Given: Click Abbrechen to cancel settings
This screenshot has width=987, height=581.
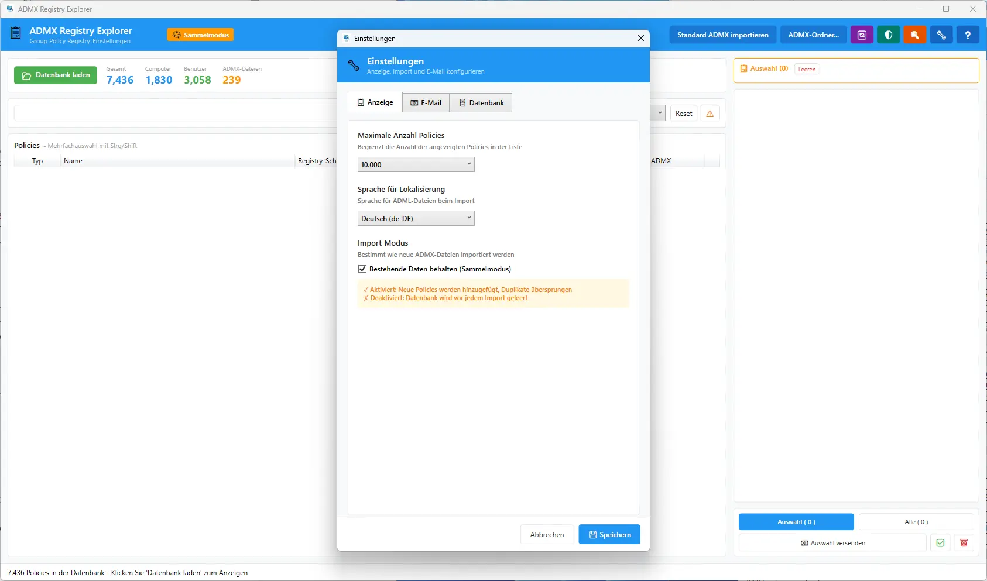Looking at the screenshot, I should [547, 535].
